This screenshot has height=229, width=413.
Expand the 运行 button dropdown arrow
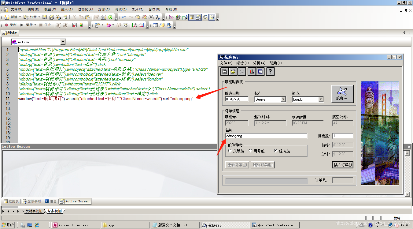pyautogui.click(x=35, y=25)
